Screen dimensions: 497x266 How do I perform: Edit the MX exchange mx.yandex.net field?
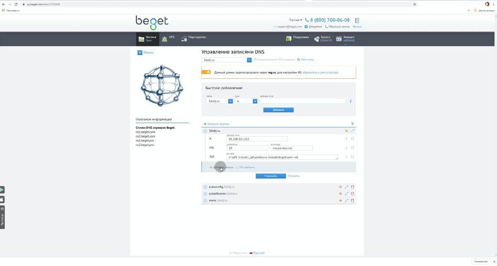[292, 148]
